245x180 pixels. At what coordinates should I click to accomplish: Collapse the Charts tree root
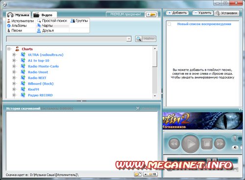(9, 49)
